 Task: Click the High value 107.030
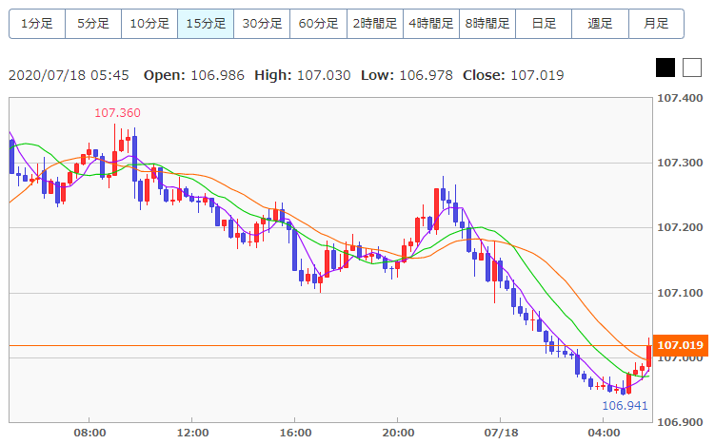[324, 75]
